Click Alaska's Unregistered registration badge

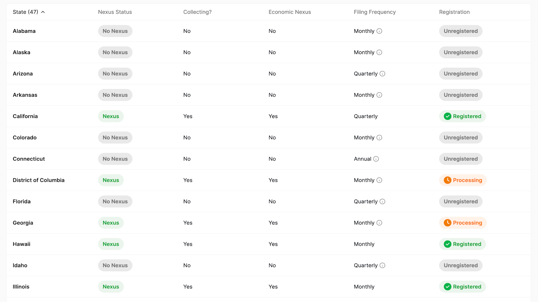461,52
